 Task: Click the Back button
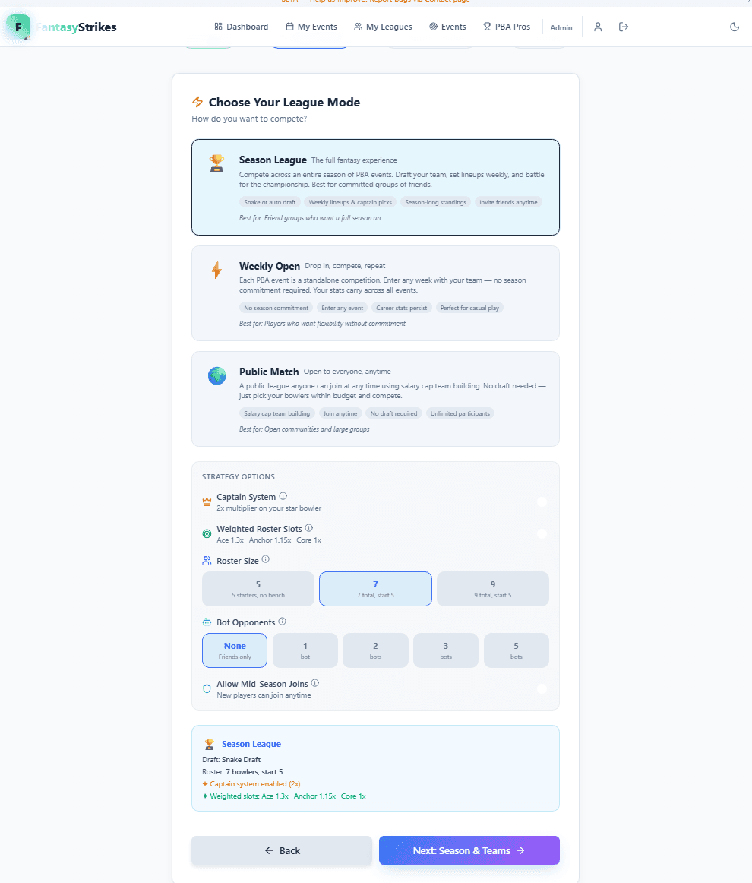click(x=282, y=850)
